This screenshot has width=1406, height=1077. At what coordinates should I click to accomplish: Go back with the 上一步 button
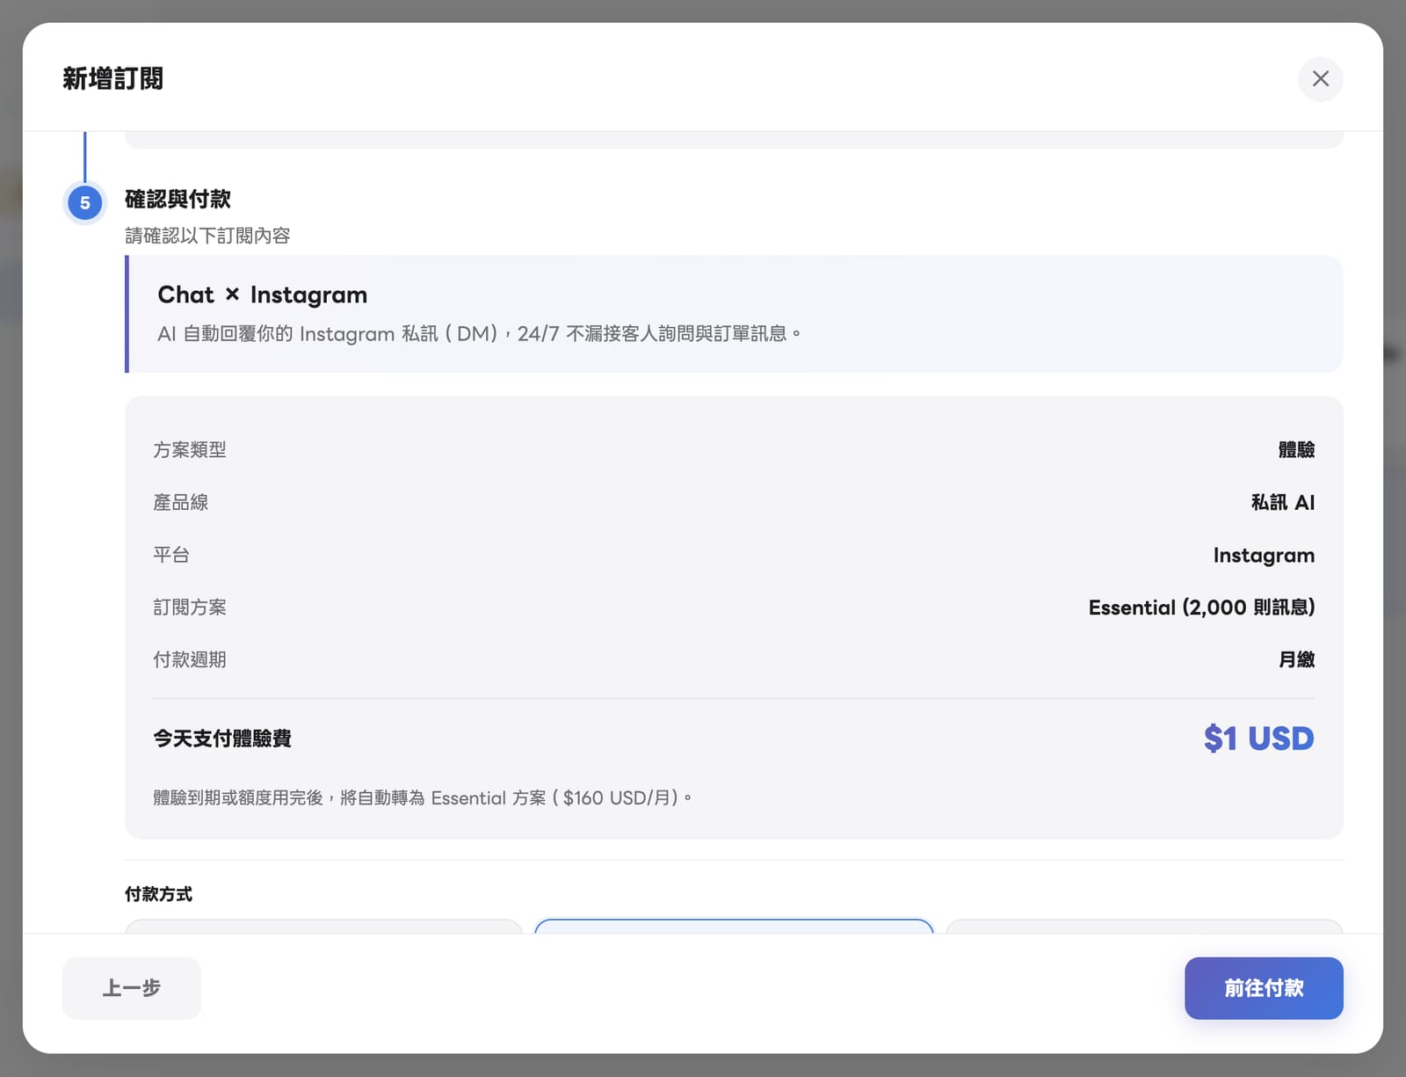point(131,988)
